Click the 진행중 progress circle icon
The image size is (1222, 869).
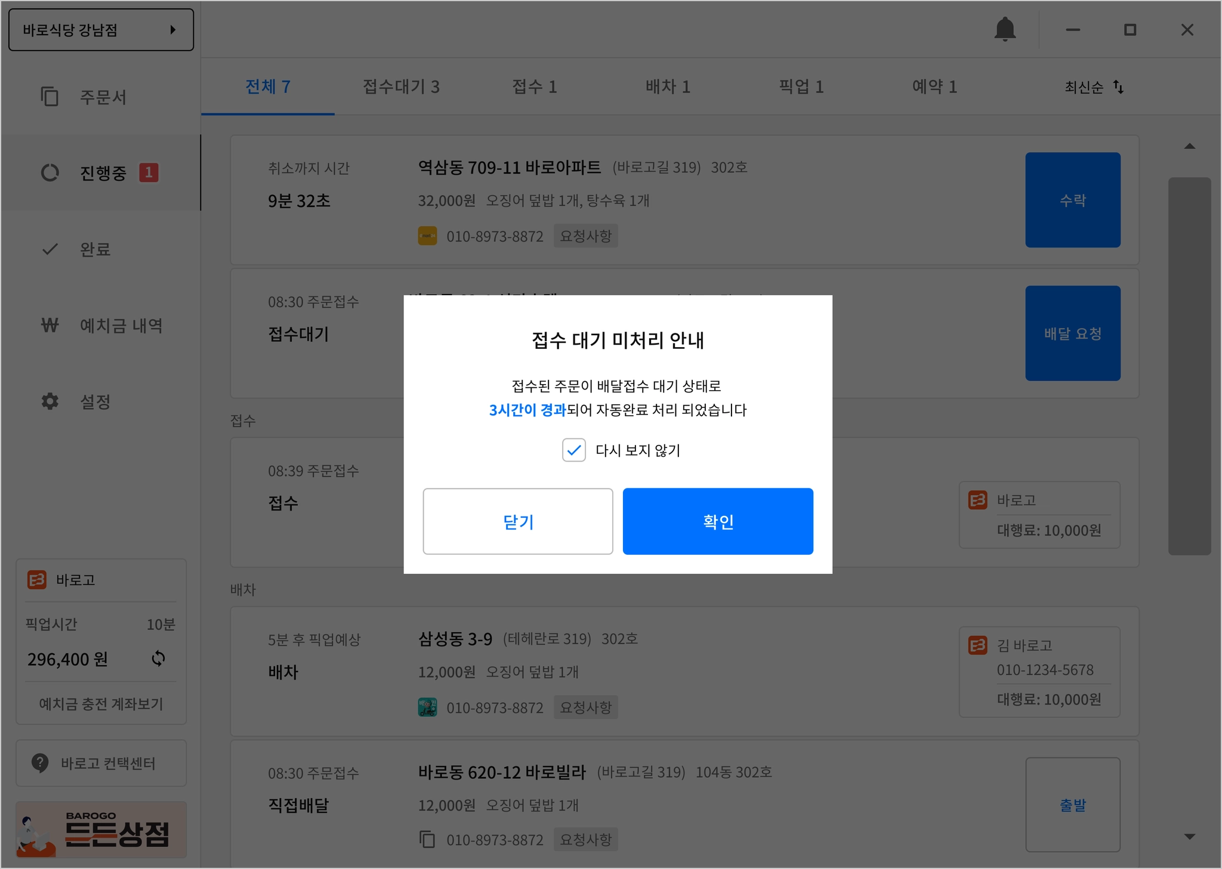[x=50, y=173]
